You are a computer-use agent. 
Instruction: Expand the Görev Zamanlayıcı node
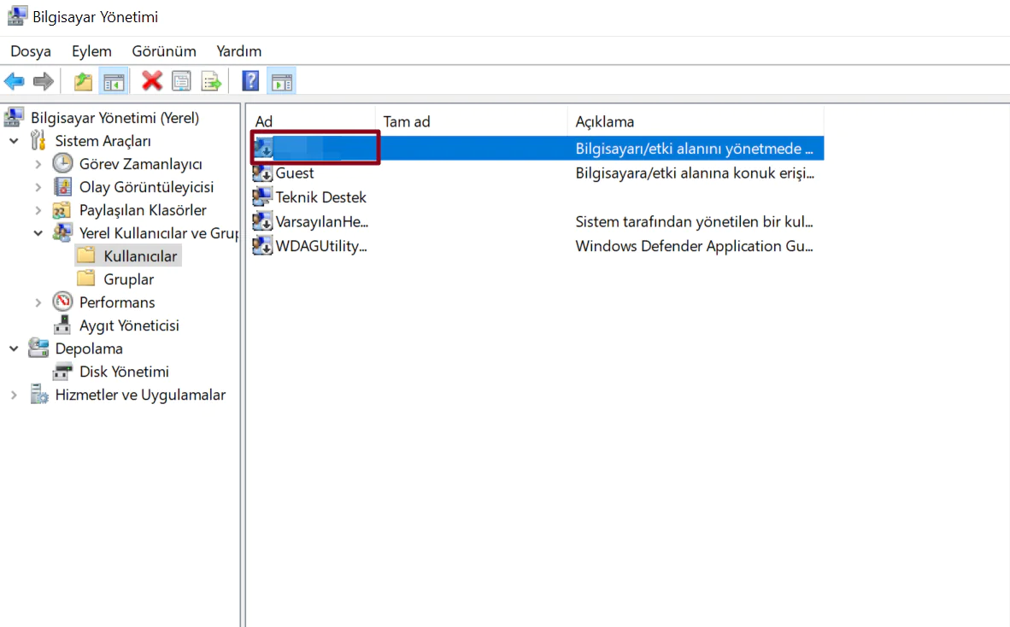[x=38, y=164]
